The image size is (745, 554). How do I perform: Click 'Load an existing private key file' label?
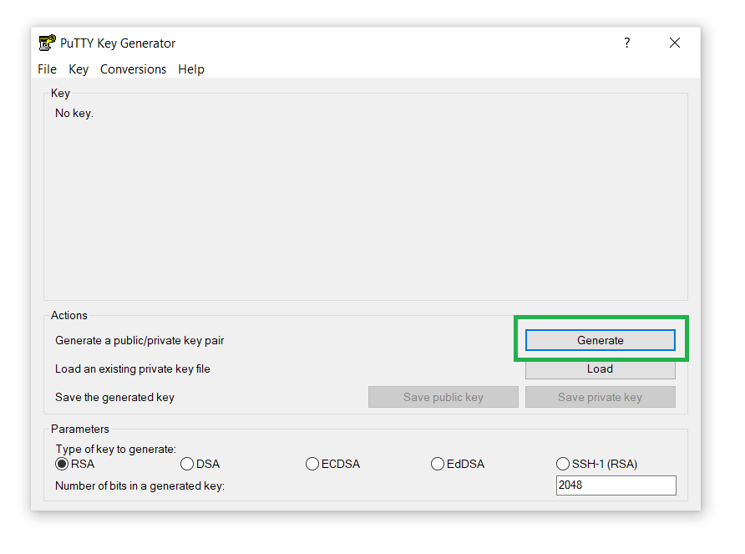(133, 369)
